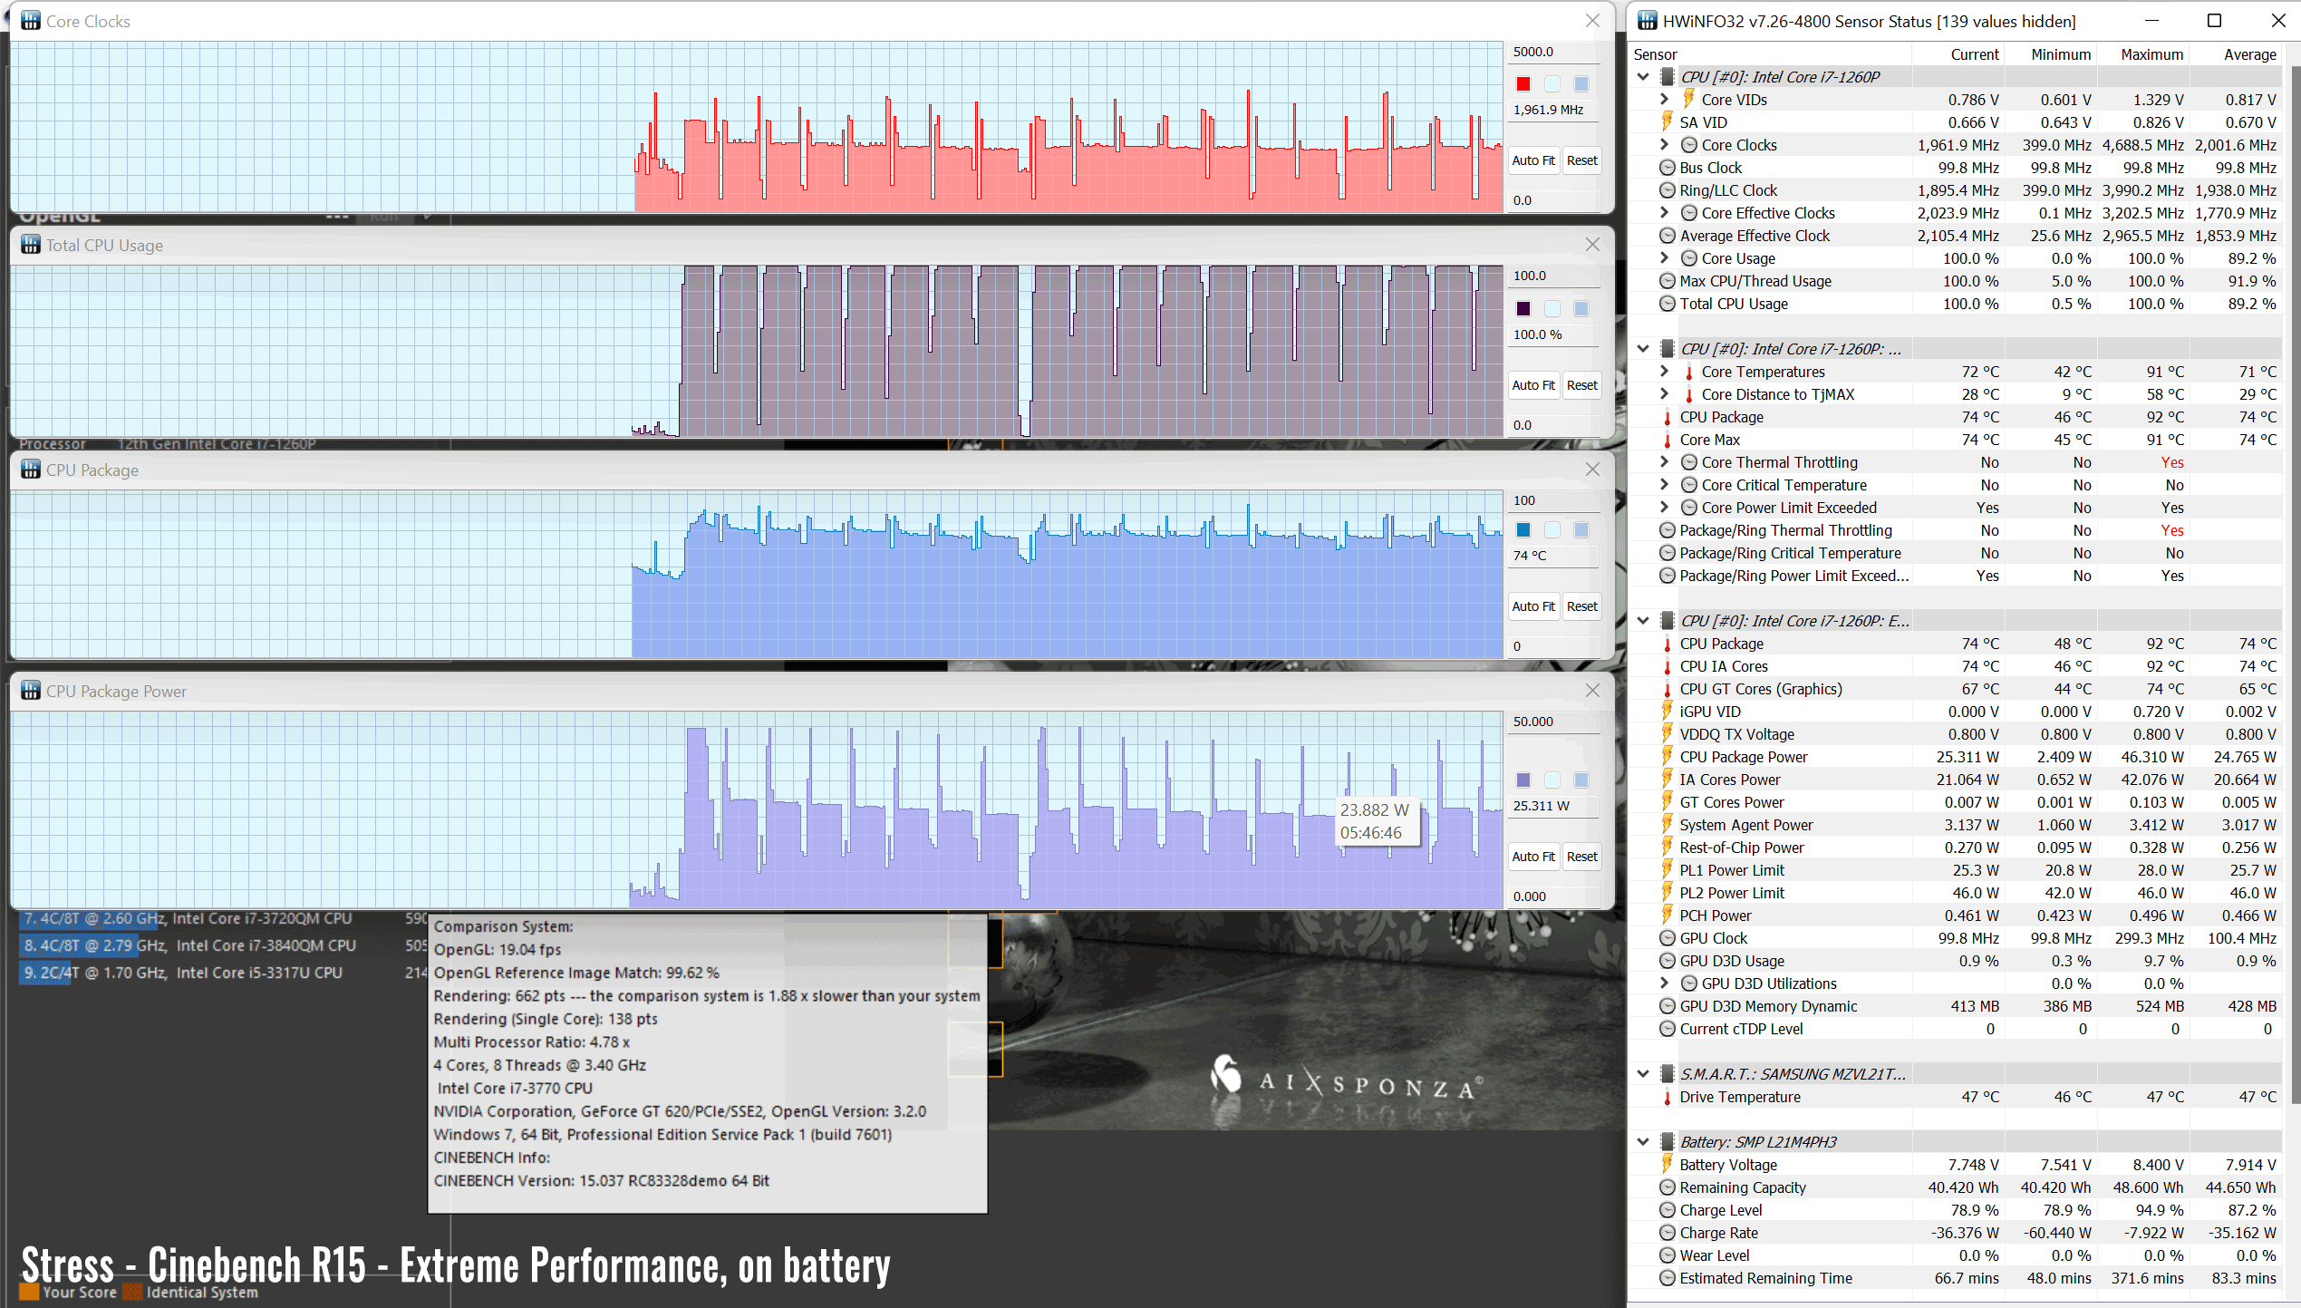
Task: Click the Core Max thermometer icon
Action: [1667, 440]
